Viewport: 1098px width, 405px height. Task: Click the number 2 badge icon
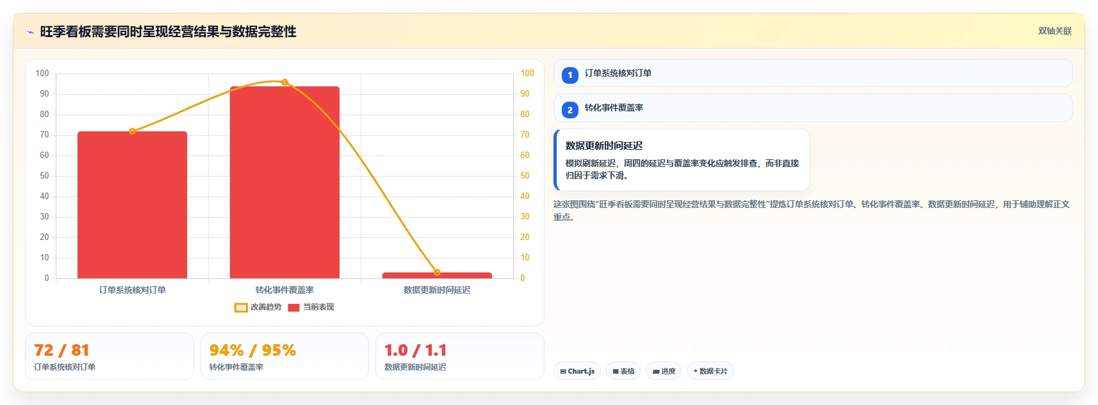click(x=569, y=109)
